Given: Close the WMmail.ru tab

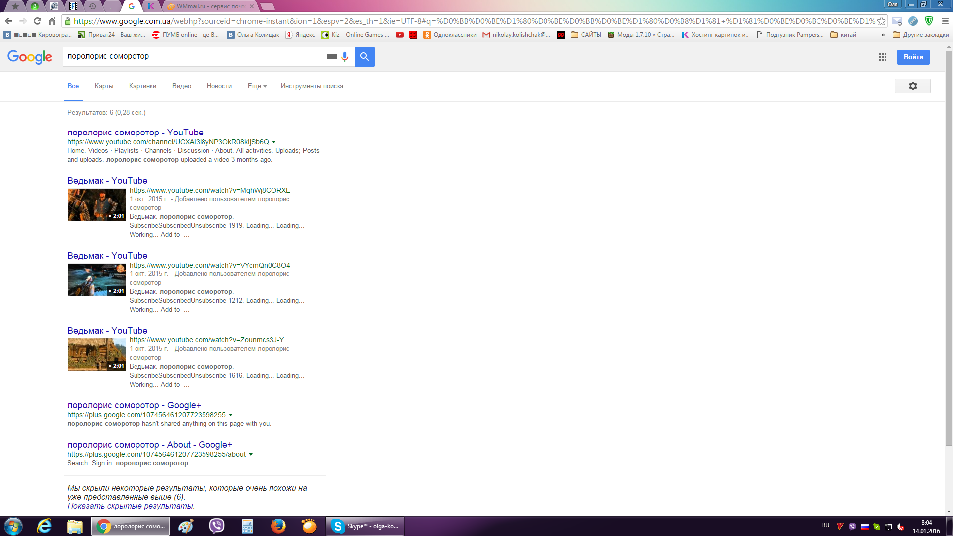Looking at the screenshot, I should point(252,6).
